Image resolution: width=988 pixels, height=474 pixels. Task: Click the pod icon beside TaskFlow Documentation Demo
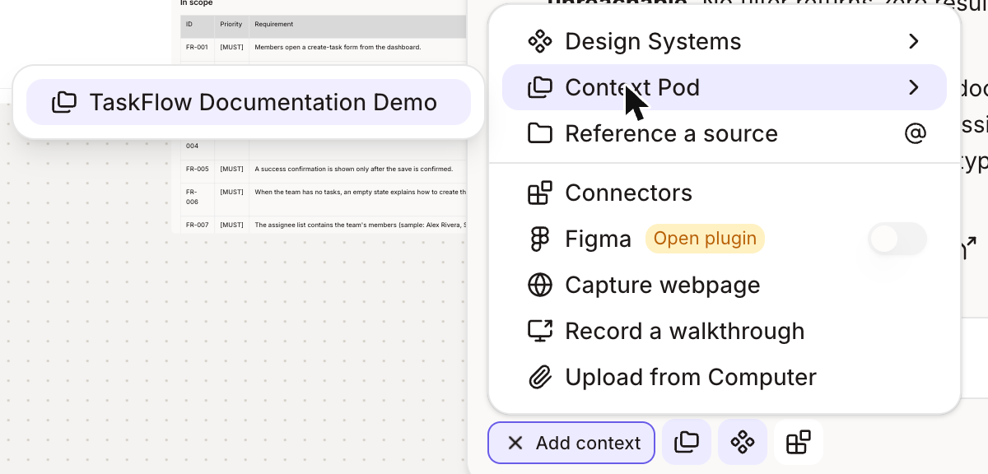64,102
